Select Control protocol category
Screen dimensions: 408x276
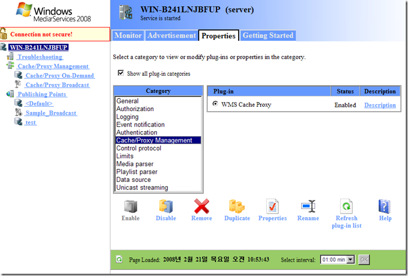pos(158,148)
